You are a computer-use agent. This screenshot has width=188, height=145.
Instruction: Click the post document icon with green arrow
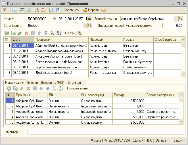[x=37, y=10]
